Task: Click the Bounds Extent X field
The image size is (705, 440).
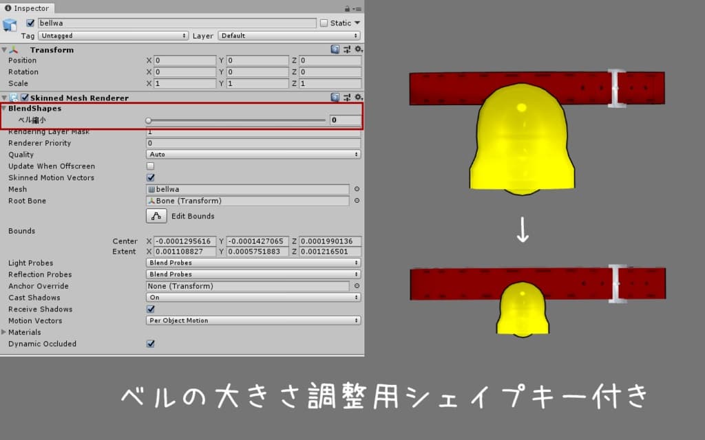Action: (x=185, y=252)
